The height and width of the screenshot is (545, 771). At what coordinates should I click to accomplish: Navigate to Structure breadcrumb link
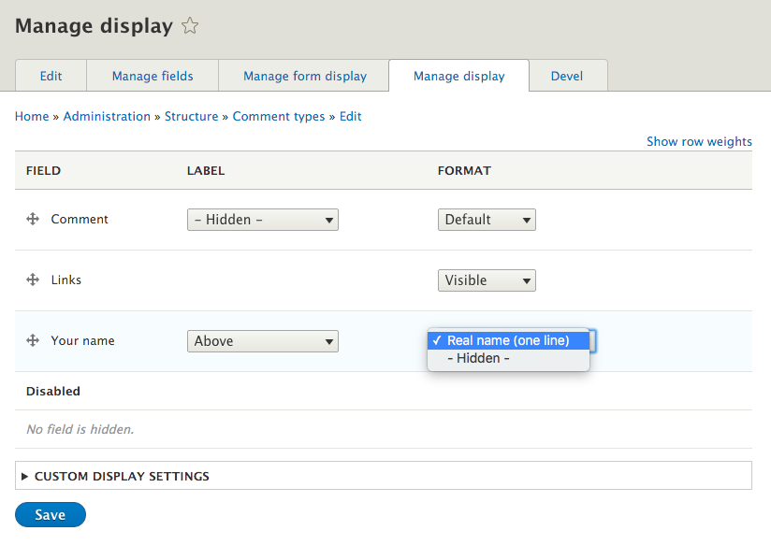coord(192,116)
